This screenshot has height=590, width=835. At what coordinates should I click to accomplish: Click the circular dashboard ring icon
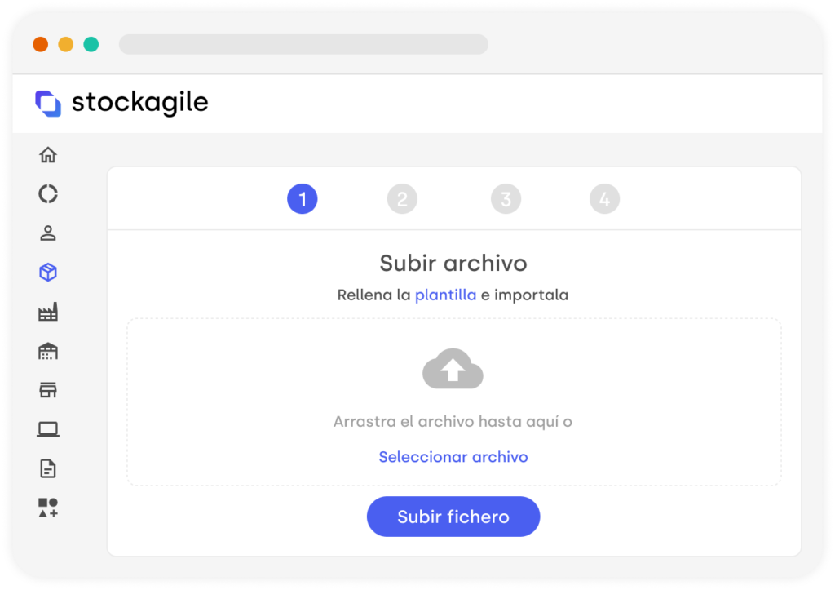(x=48, y=194)
